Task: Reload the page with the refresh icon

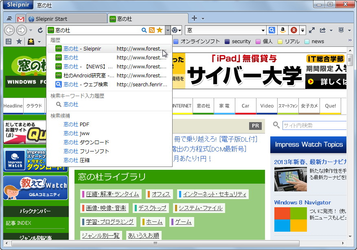Action: (40, 30)
